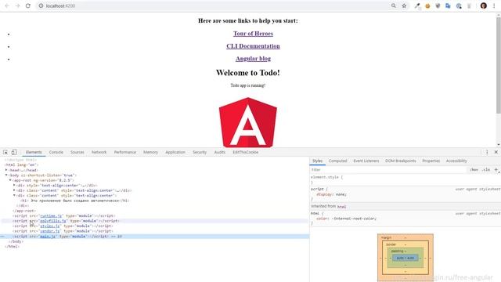
Task: Expand the collapsed div class content node
Action: click(x=14, y=190)
